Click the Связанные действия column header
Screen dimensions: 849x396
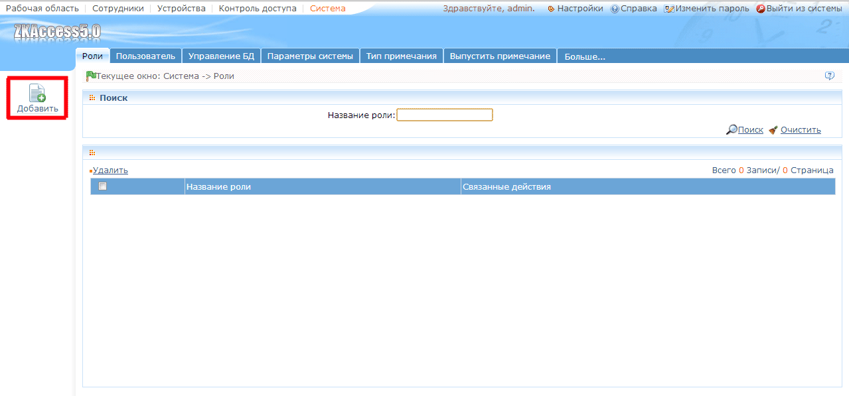(x=648, y=186)
